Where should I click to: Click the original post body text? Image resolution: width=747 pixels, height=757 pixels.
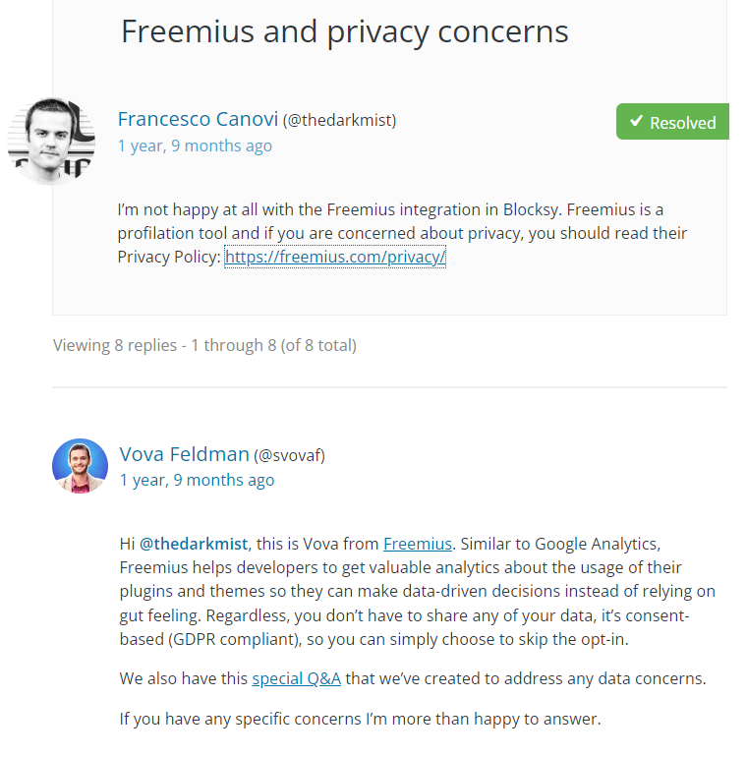click(x=402, y=233)
